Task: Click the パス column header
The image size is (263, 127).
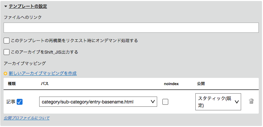Action: (45, 84)
